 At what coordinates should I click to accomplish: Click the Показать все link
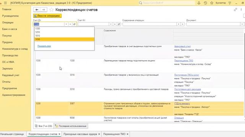44,46
